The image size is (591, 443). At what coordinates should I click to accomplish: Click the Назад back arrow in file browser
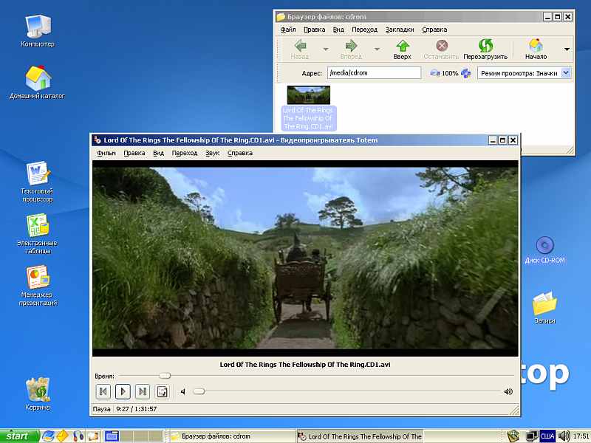tap(300, 49)
